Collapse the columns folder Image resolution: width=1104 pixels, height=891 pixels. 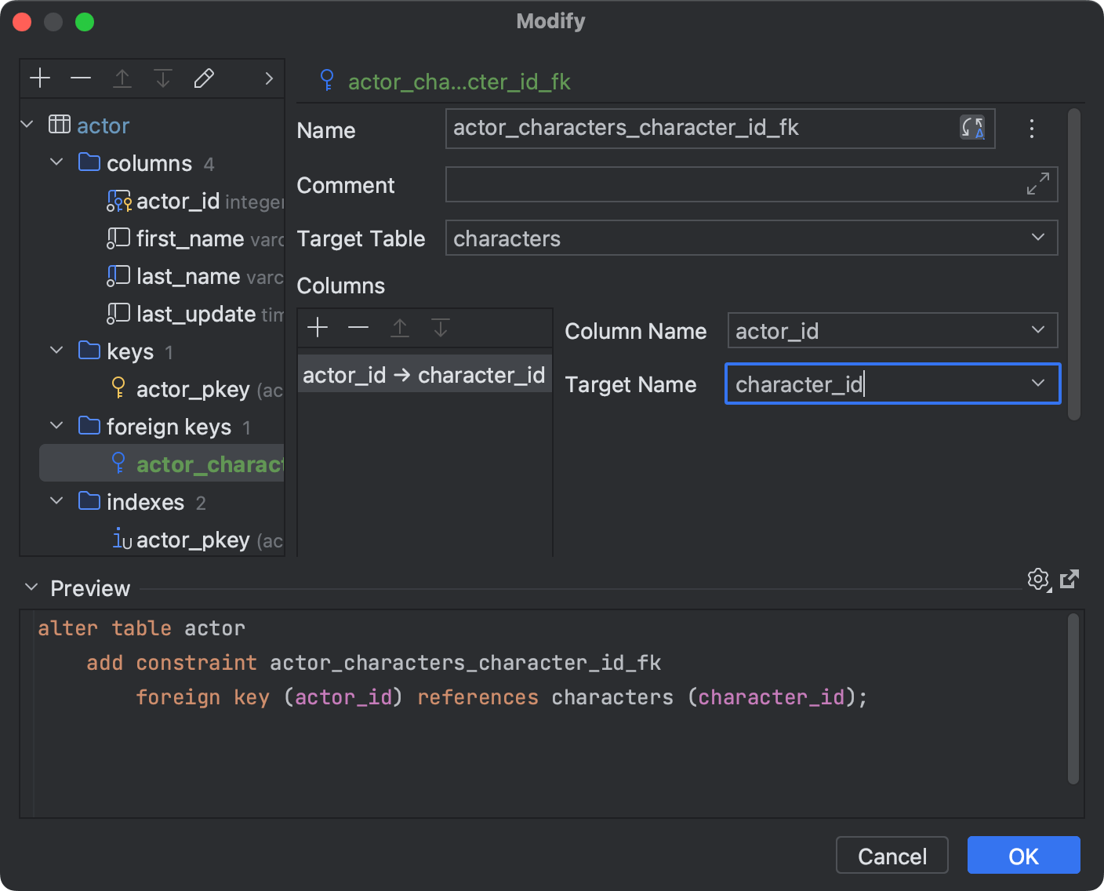pos(56,162)
